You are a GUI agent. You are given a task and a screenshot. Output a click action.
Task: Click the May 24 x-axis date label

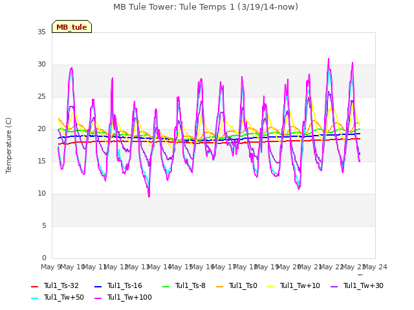(376, 267)
